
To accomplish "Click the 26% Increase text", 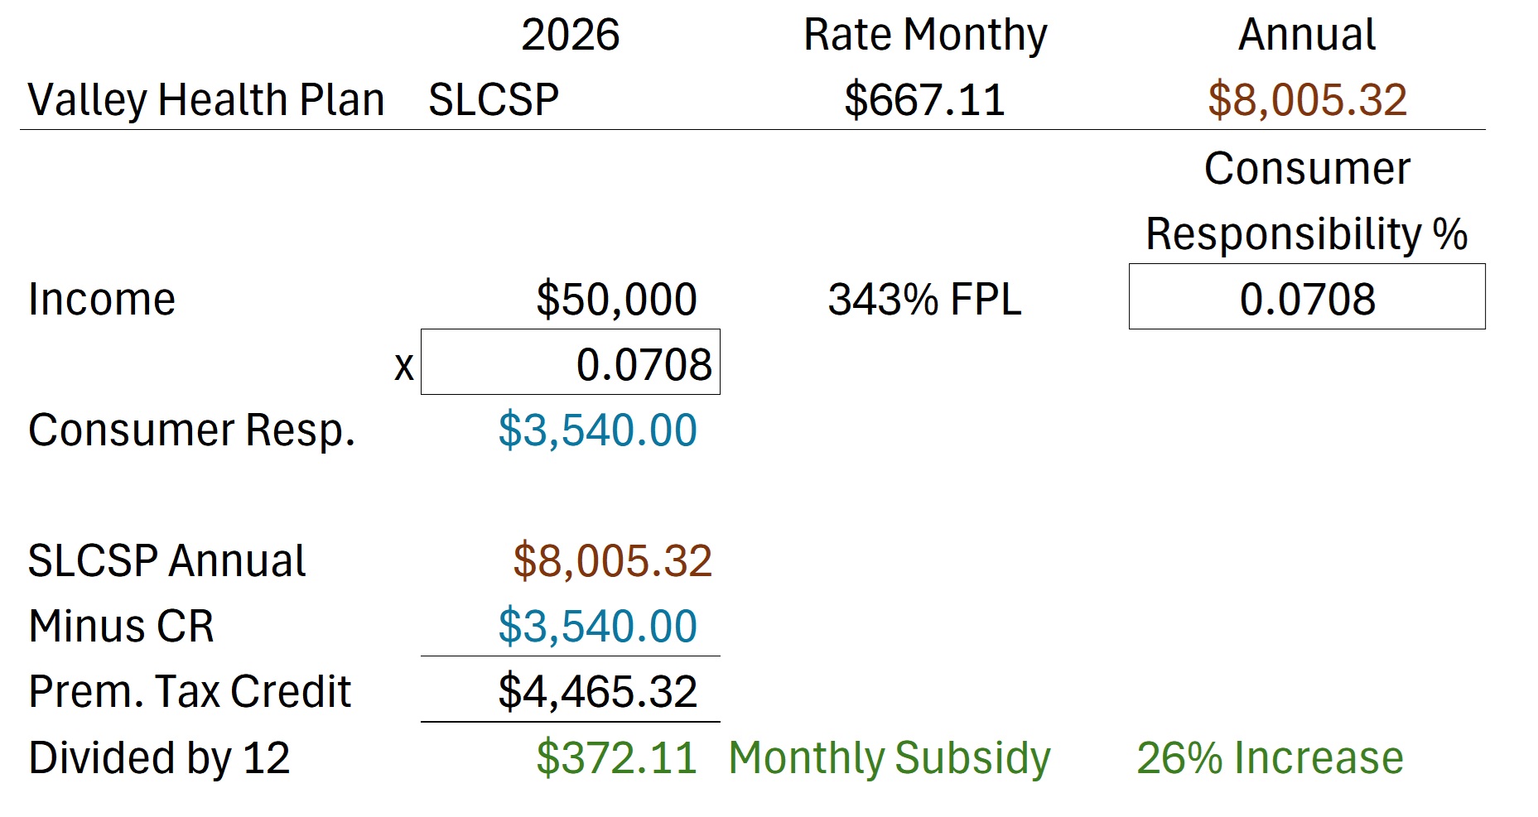I will (x=1270, y=757).
